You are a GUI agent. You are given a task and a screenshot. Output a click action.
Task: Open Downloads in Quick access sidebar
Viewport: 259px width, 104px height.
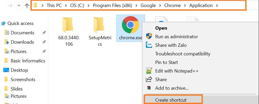coord(22,42)
